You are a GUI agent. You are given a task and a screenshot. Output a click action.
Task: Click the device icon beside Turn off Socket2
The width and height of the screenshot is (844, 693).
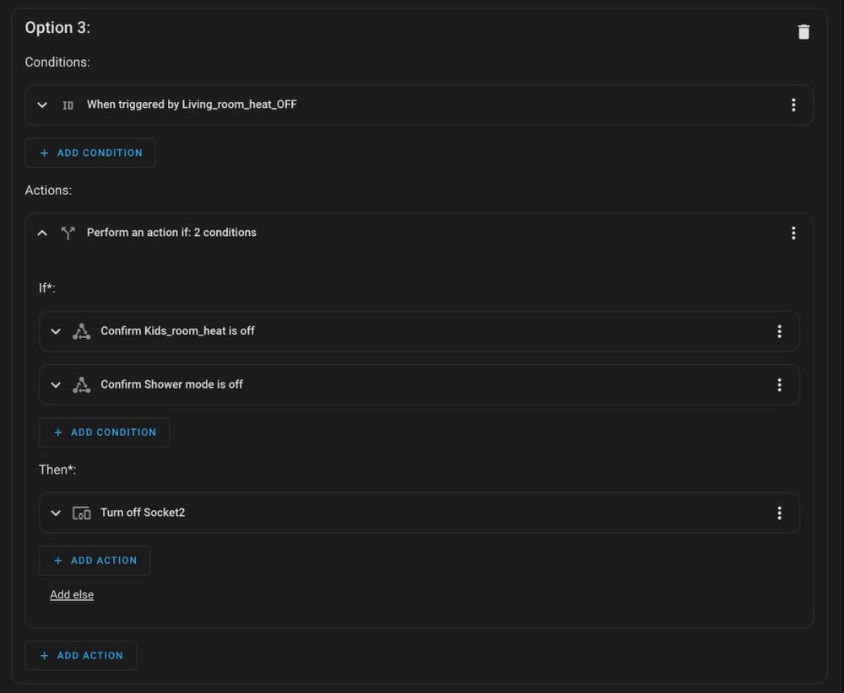coord(81,513)
